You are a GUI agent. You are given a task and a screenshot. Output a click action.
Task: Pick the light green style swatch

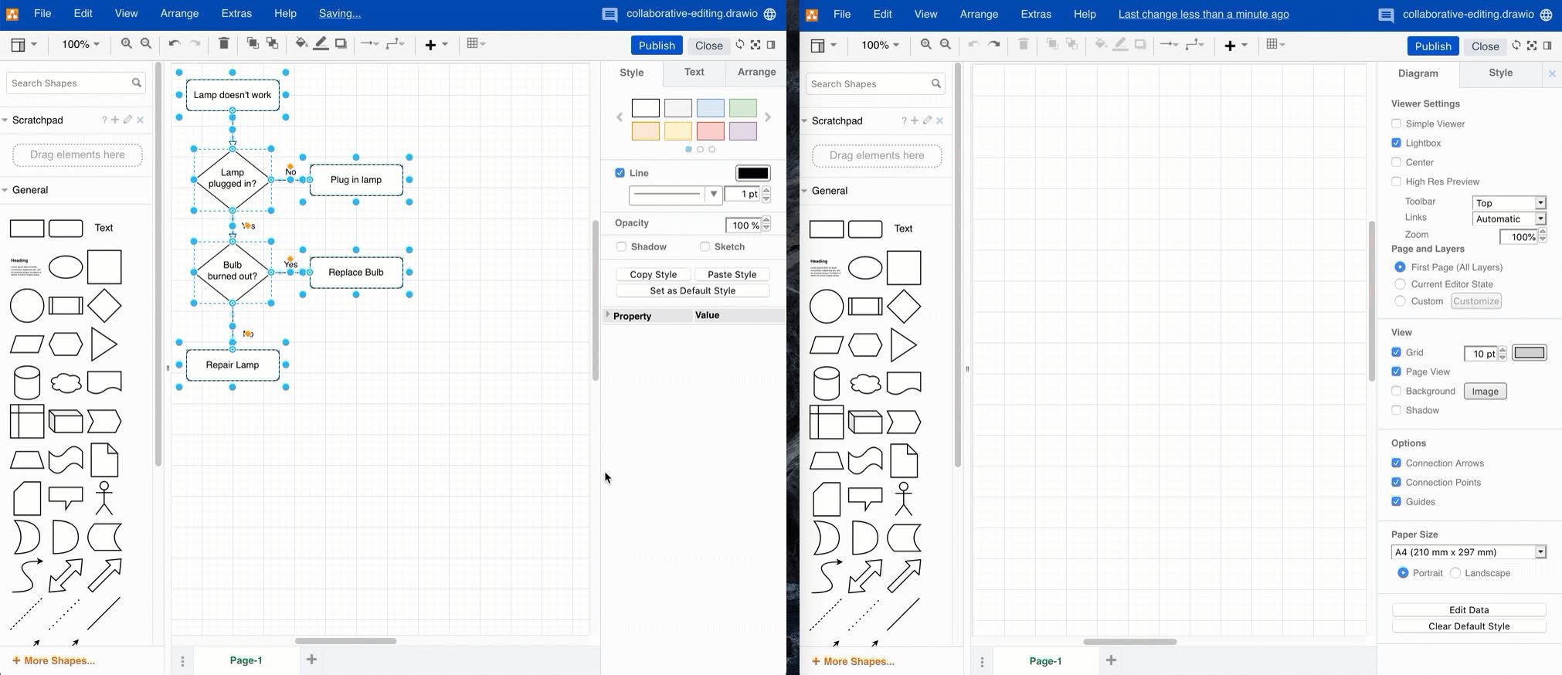742,108
